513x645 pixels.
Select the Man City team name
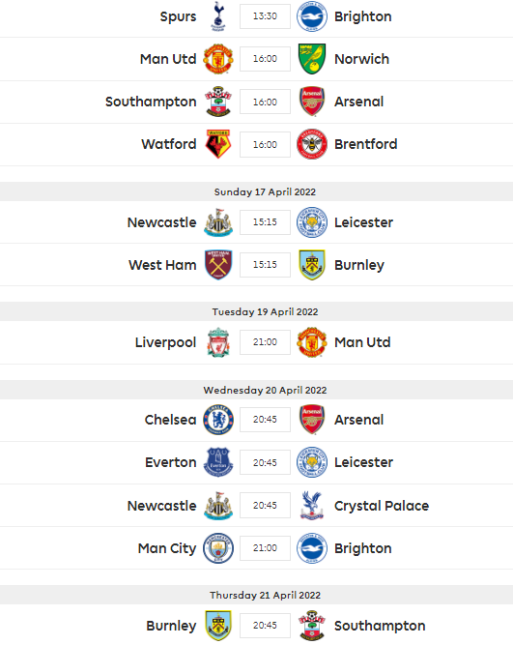(167, 548)
